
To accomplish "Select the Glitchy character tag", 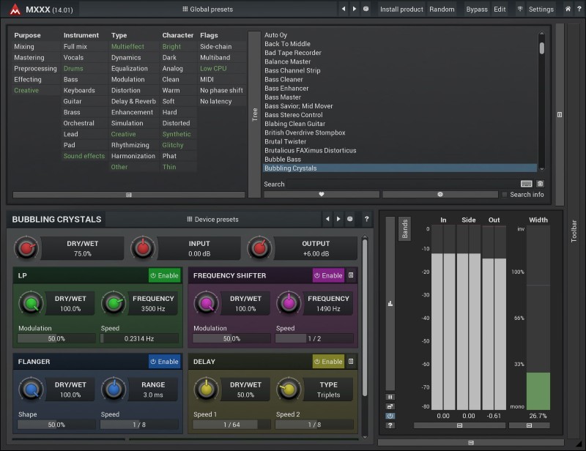I will pyautogui.click(x=173, y=145).
